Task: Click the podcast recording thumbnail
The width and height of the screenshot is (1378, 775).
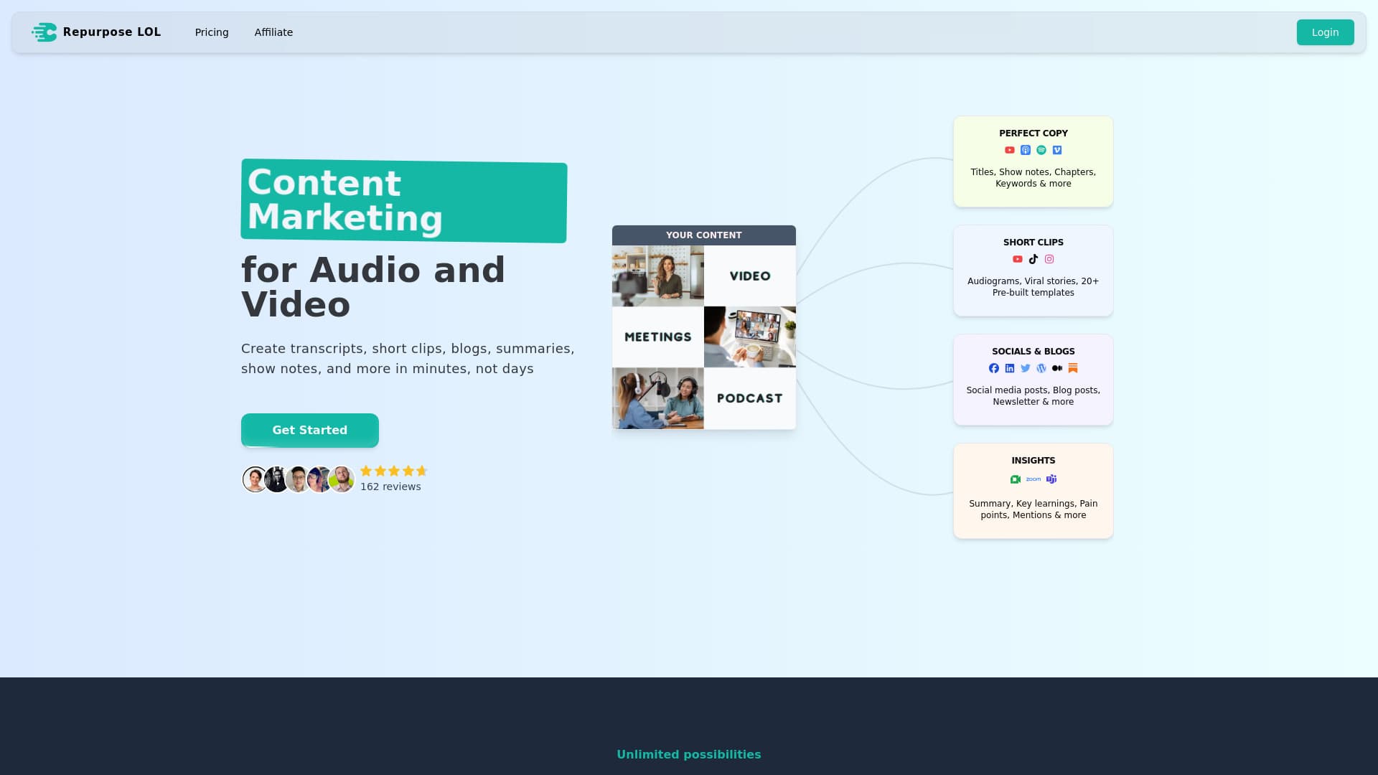Action: pyautogui.click(x=657, y=398)
